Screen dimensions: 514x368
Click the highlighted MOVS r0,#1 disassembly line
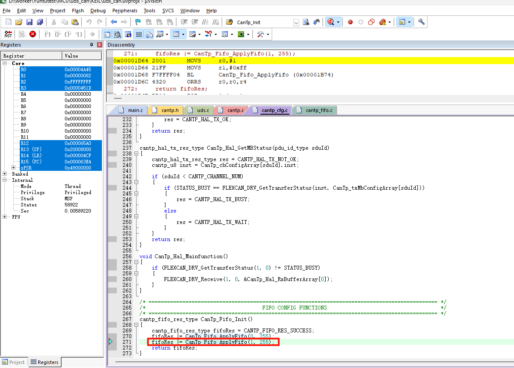(x=313, y=61)
